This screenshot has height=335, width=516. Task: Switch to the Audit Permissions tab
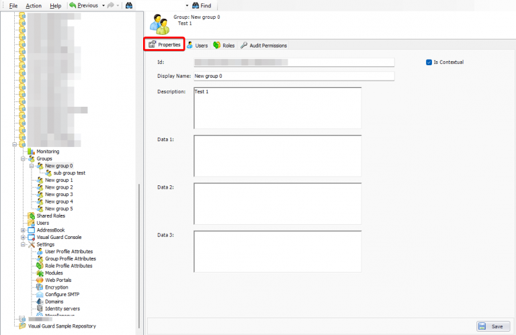click(x=263, y=46)
